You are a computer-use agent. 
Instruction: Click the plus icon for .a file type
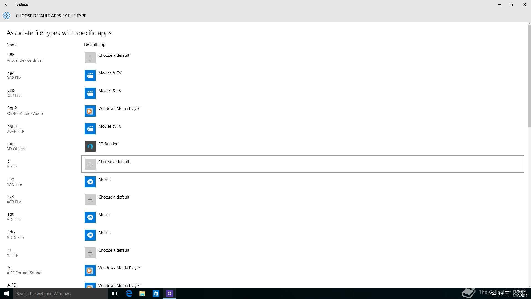point(90,164)
